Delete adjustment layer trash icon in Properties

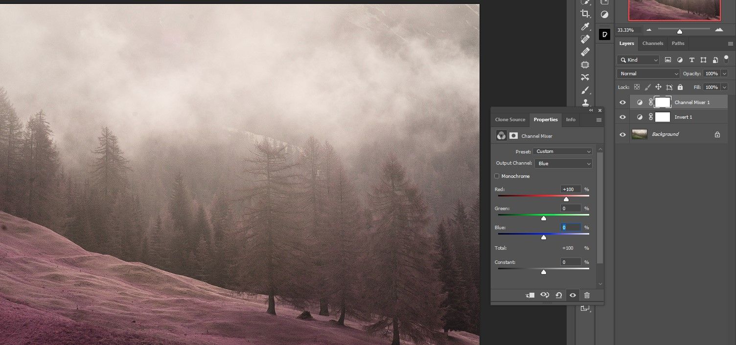coord(587,295)
